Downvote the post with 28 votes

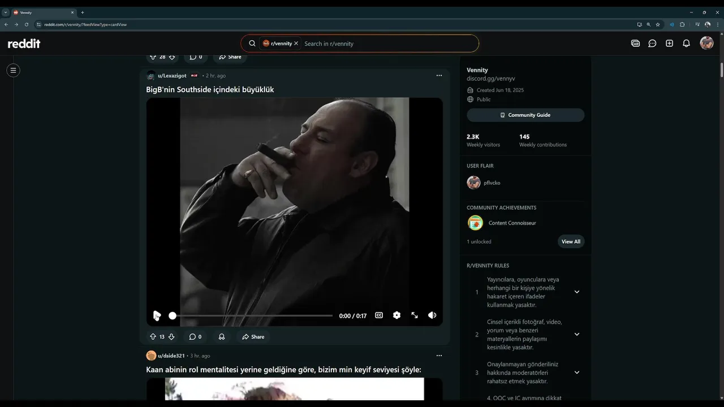tap(172, 57)
